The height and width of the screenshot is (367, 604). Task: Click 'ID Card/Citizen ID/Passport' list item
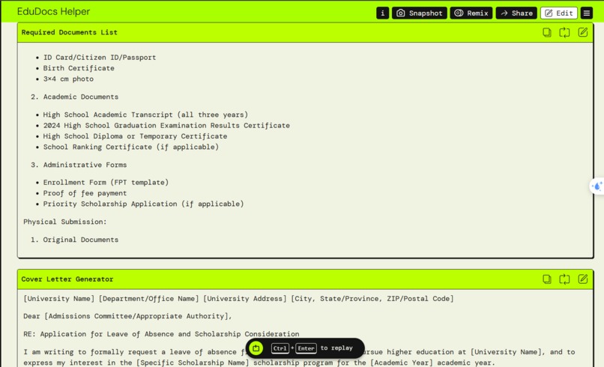[x=100, y=58]
